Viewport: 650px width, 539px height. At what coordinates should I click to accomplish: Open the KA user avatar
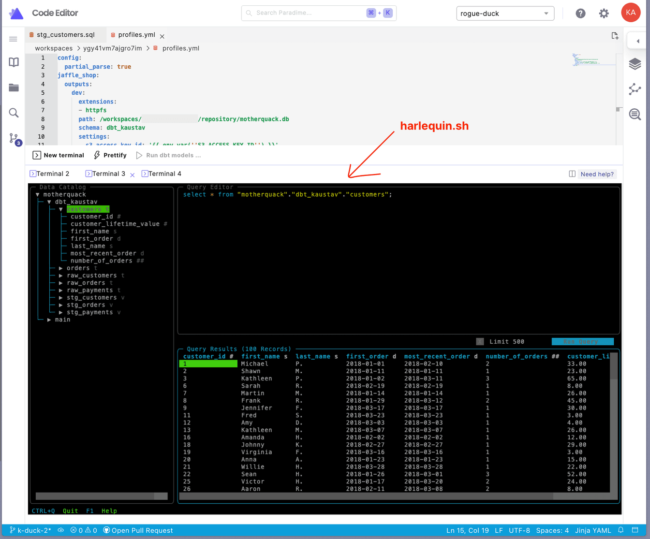(631, 13)
